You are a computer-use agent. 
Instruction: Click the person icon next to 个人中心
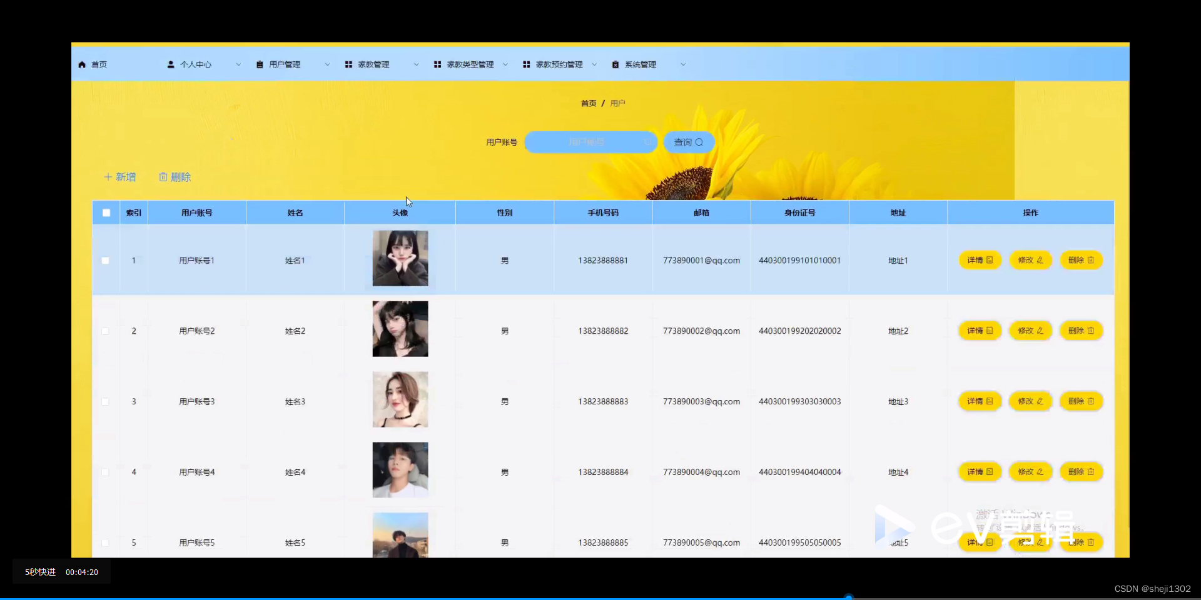pos(170,64)
